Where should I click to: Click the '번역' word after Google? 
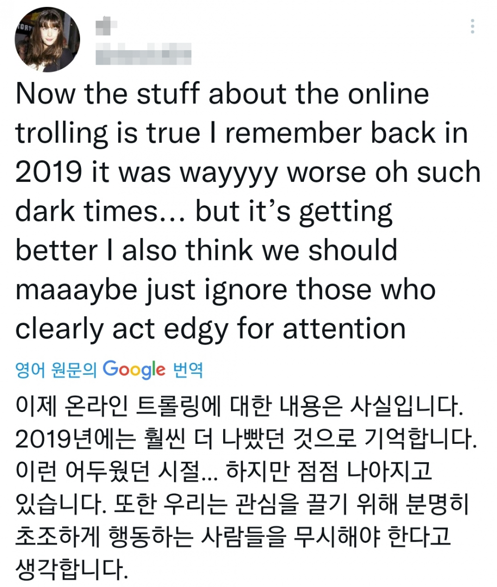point(188,370)
